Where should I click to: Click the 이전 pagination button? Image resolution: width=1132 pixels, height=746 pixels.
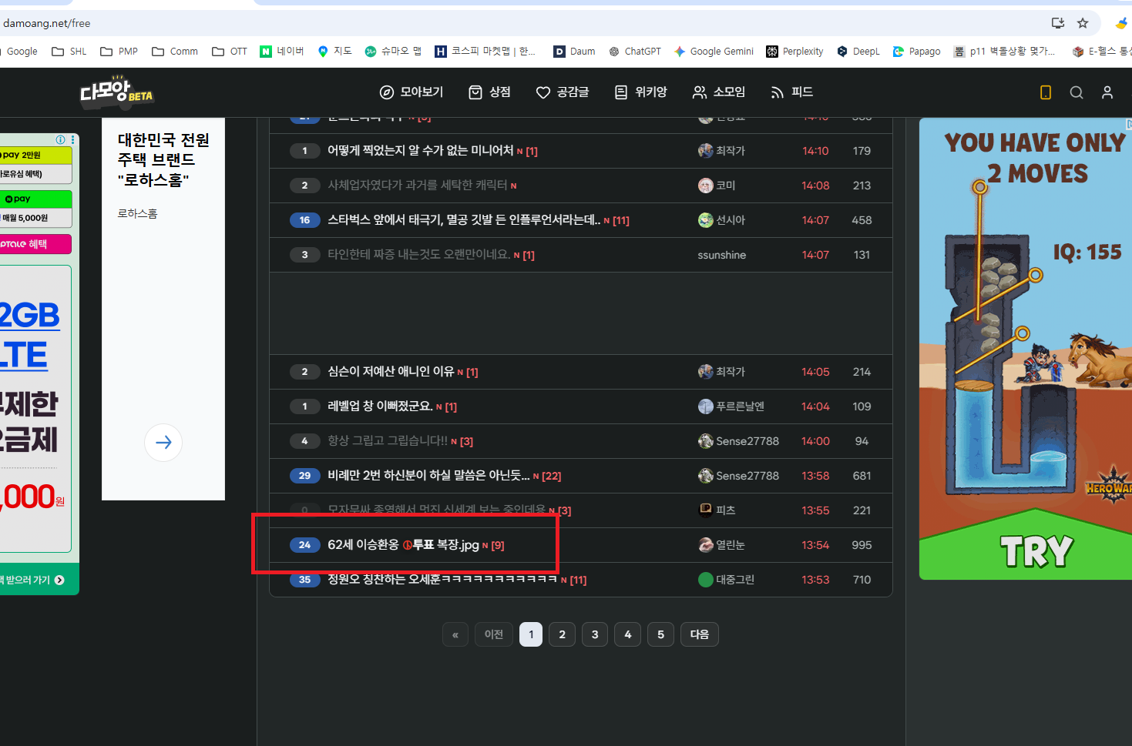[x=494, y=634]
